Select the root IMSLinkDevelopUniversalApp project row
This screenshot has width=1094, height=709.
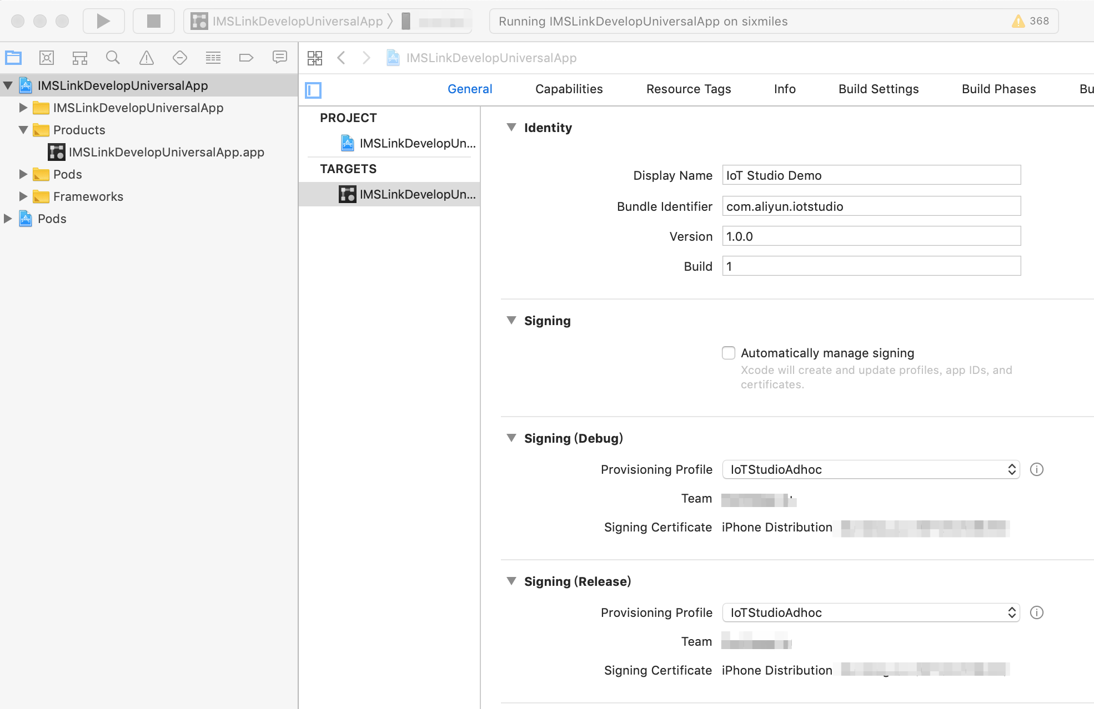(149, 85)
